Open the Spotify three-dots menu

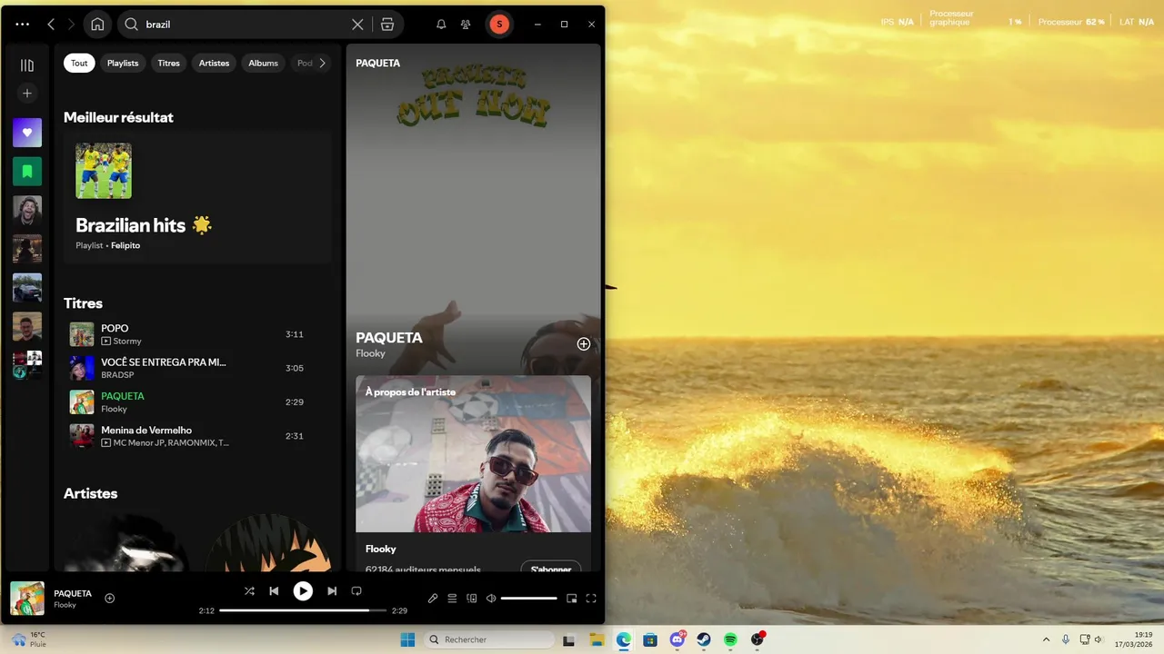coord(23,25)
